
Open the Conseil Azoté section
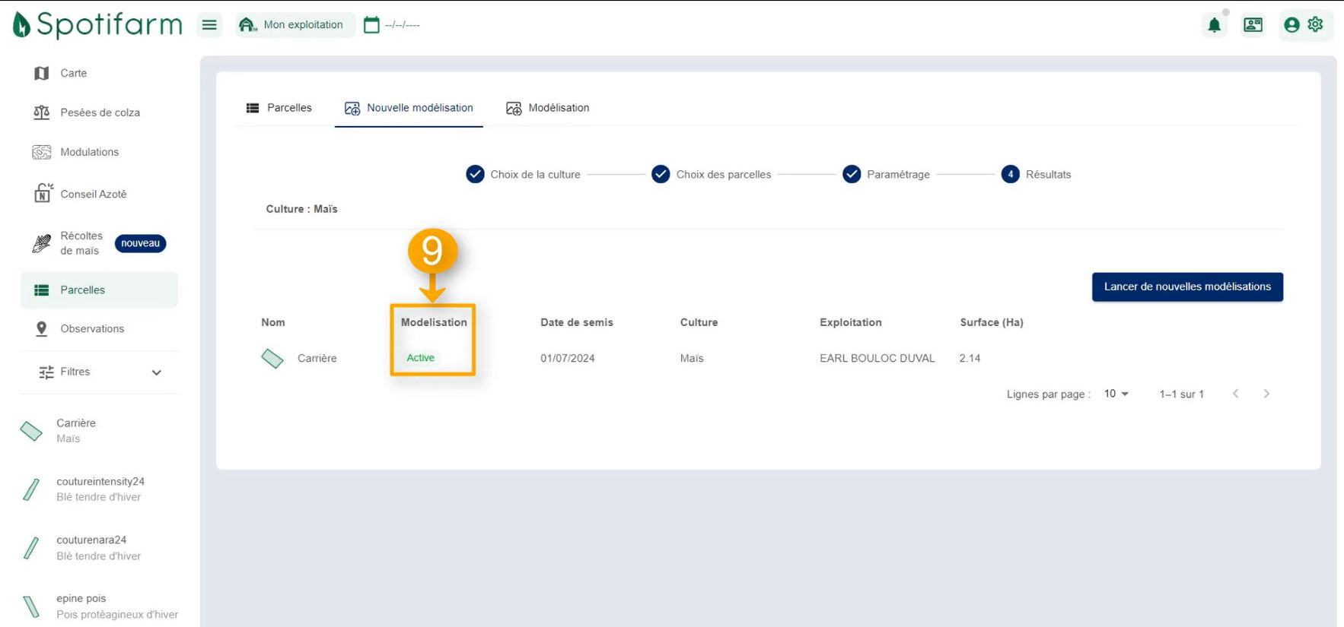93,194
